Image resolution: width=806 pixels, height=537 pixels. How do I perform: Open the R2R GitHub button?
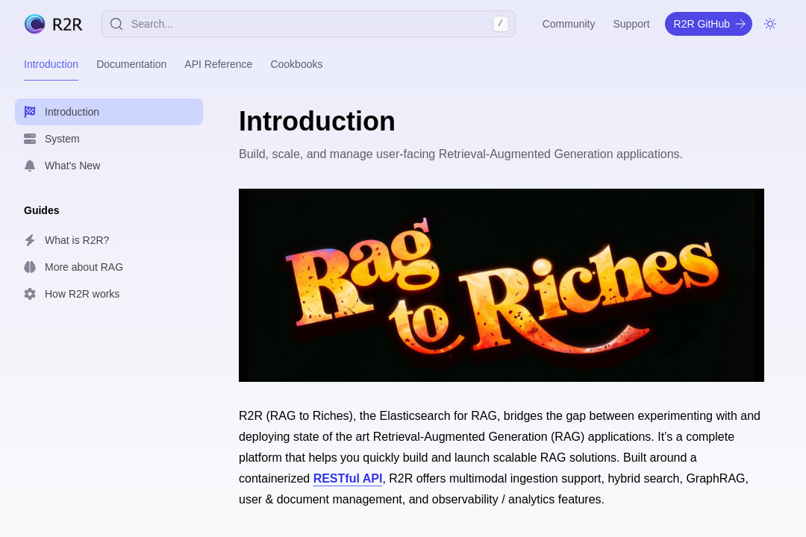coord(708,24)
